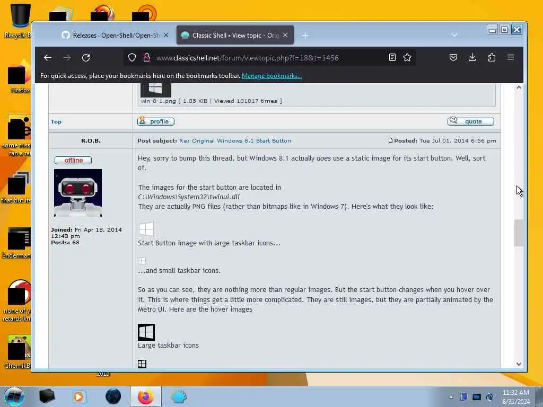This screenshot has width=543, height=407.
Task: Click the Top link
Action: (56, 122)
